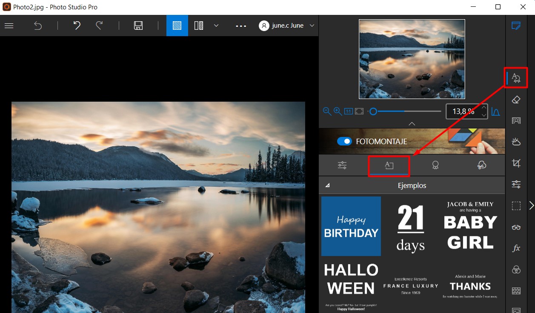This screenshot has height=313, width=535.
Task: Open the sky weather tool
Action: [516, 142]
